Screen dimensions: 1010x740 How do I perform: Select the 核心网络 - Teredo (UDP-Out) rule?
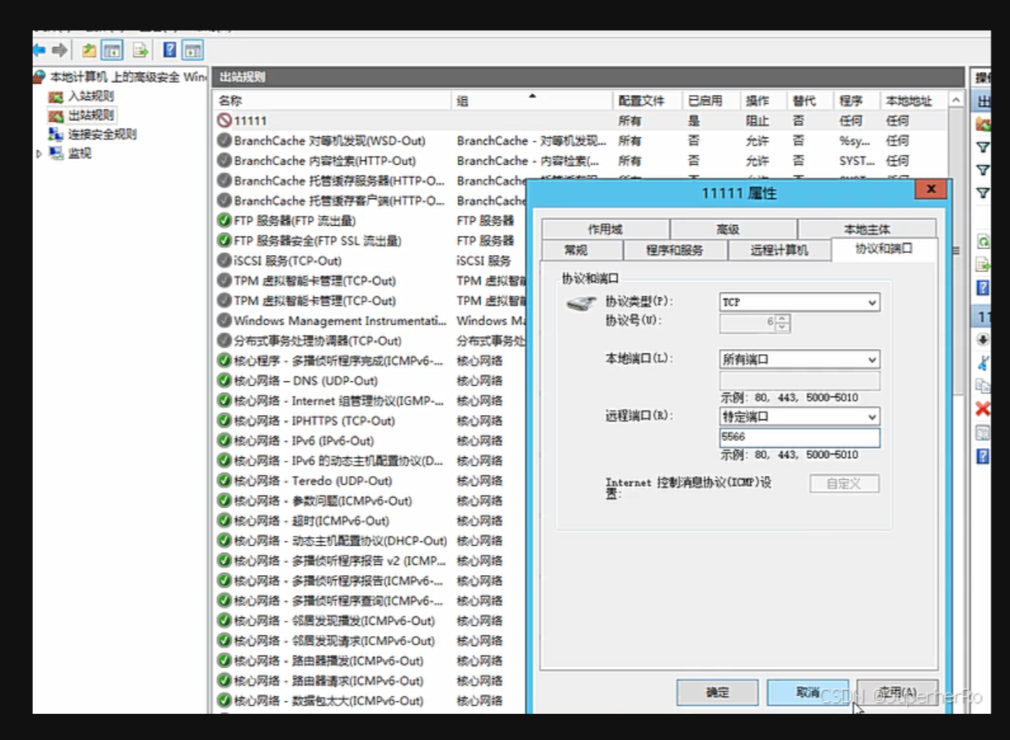pyautogui.click(x=312, y=480)
